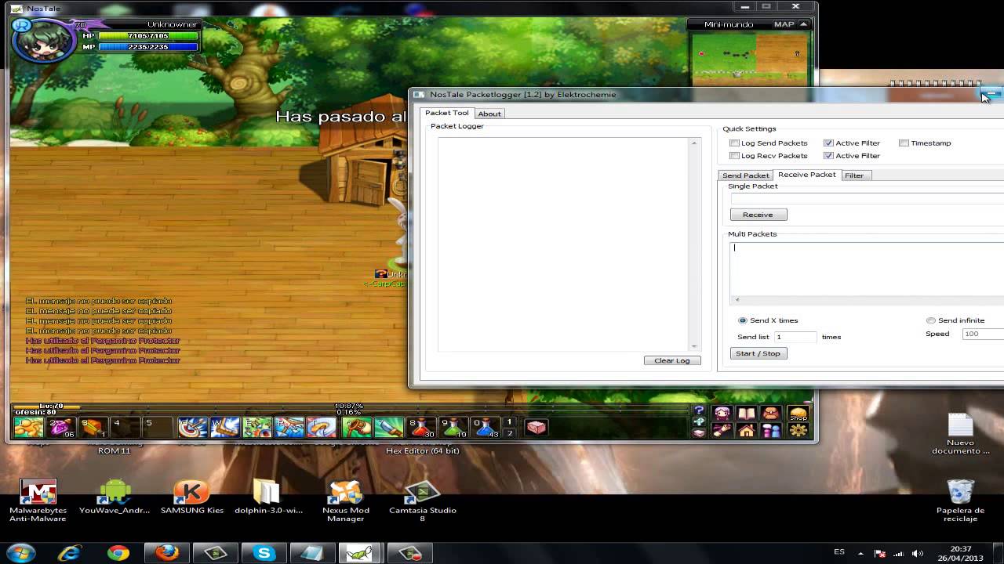Use hotbar slot 9 green potion
Screen dimensions: 1004x564
coord(453,427)
